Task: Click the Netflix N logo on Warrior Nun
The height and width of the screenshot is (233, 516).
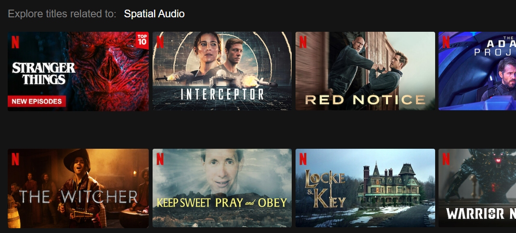Action: tap(446, 159)
